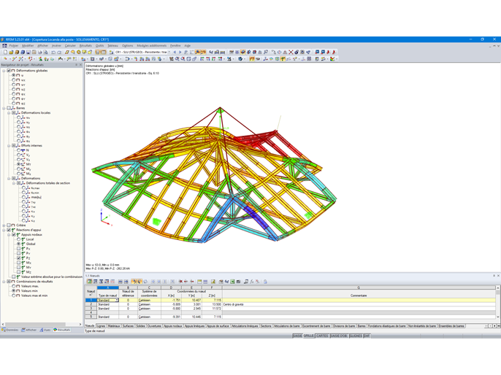Collapse the Efforts internes tree node
The image size is (501, 375).
[9, 145]
